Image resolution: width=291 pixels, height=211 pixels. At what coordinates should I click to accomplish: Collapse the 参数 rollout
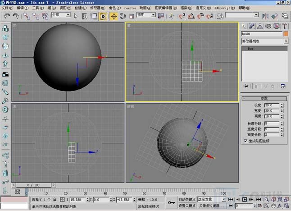pyautogui.click(x=264, y=98)
